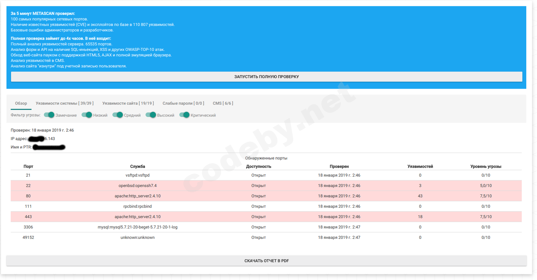Click the Проверен date line above the table

click(42, 130)
